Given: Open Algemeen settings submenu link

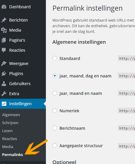Looking at the screenshot, I should pos(11,115).
